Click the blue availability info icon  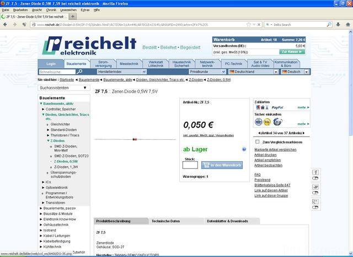click(x=244, y=149)
